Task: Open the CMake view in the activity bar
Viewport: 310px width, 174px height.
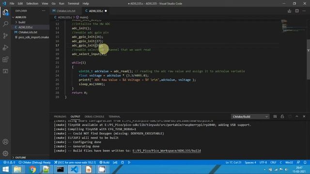Action: tap(5, 71)
